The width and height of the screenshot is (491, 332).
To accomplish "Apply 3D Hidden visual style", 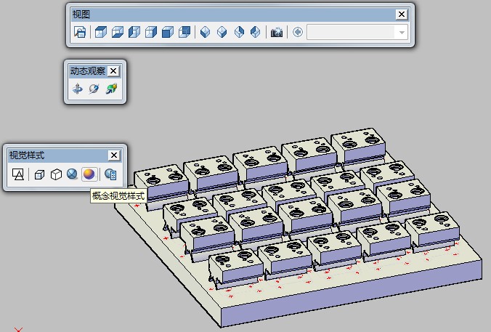I will point(56,174).
